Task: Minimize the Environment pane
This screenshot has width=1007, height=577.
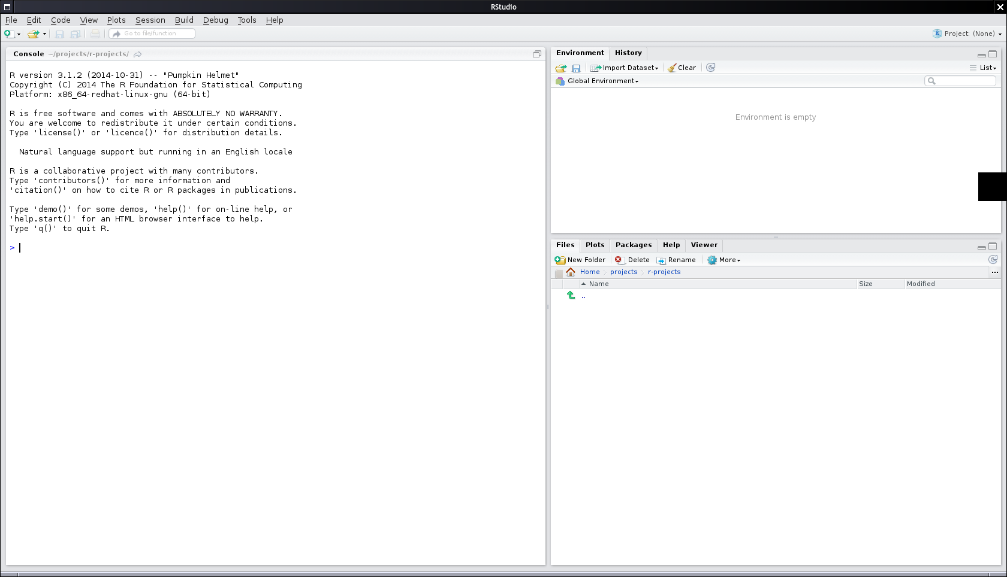Action: (x=982, y=54)
